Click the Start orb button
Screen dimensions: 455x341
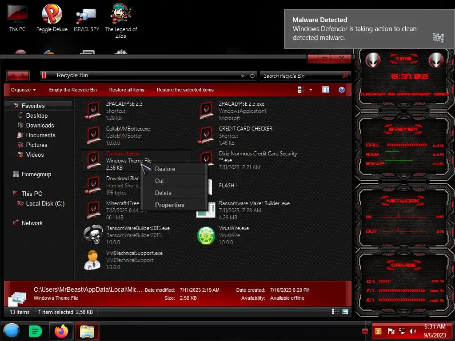(11, 331)
